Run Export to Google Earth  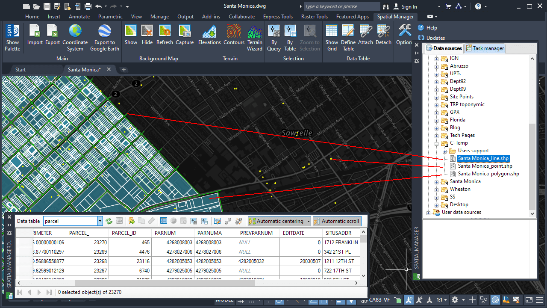pos(105,38)
